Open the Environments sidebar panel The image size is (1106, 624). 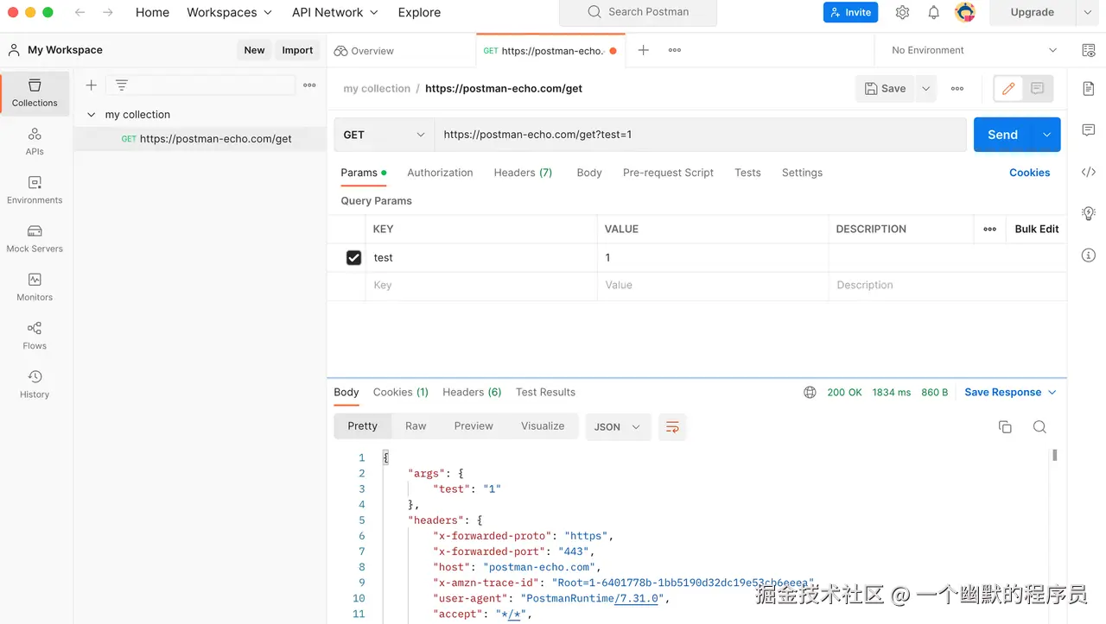point(35,190)
